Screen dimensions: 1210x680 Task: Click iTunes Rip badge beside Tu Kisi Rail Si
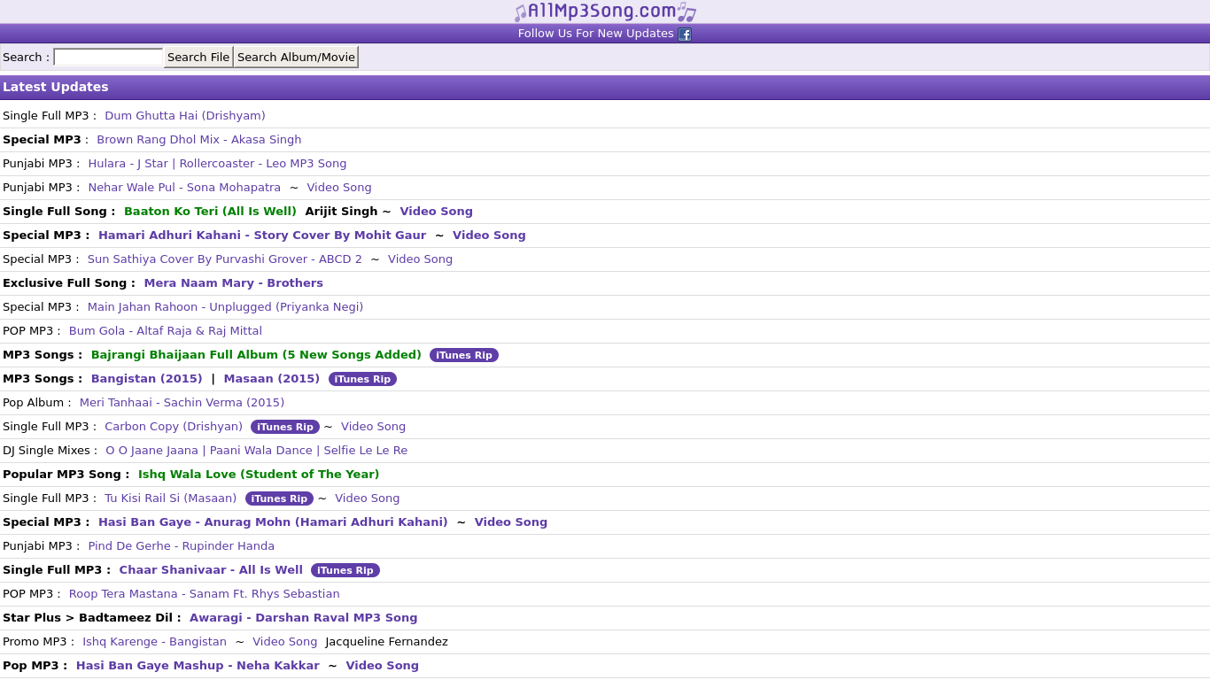[279, 498]
